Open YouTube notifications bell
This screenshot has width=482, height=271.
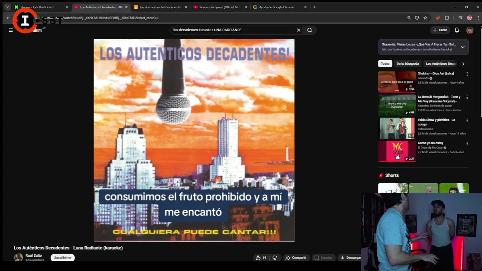click(x=457, y=30)
